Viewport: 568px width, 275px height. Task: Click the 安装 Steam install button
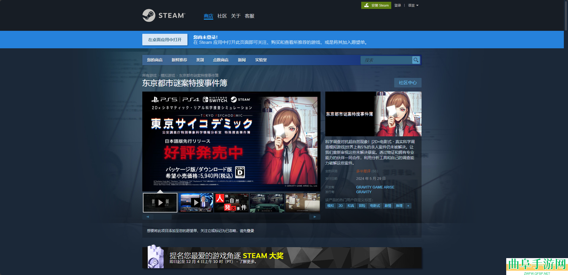pyautogui.click(x=376, y=5)
